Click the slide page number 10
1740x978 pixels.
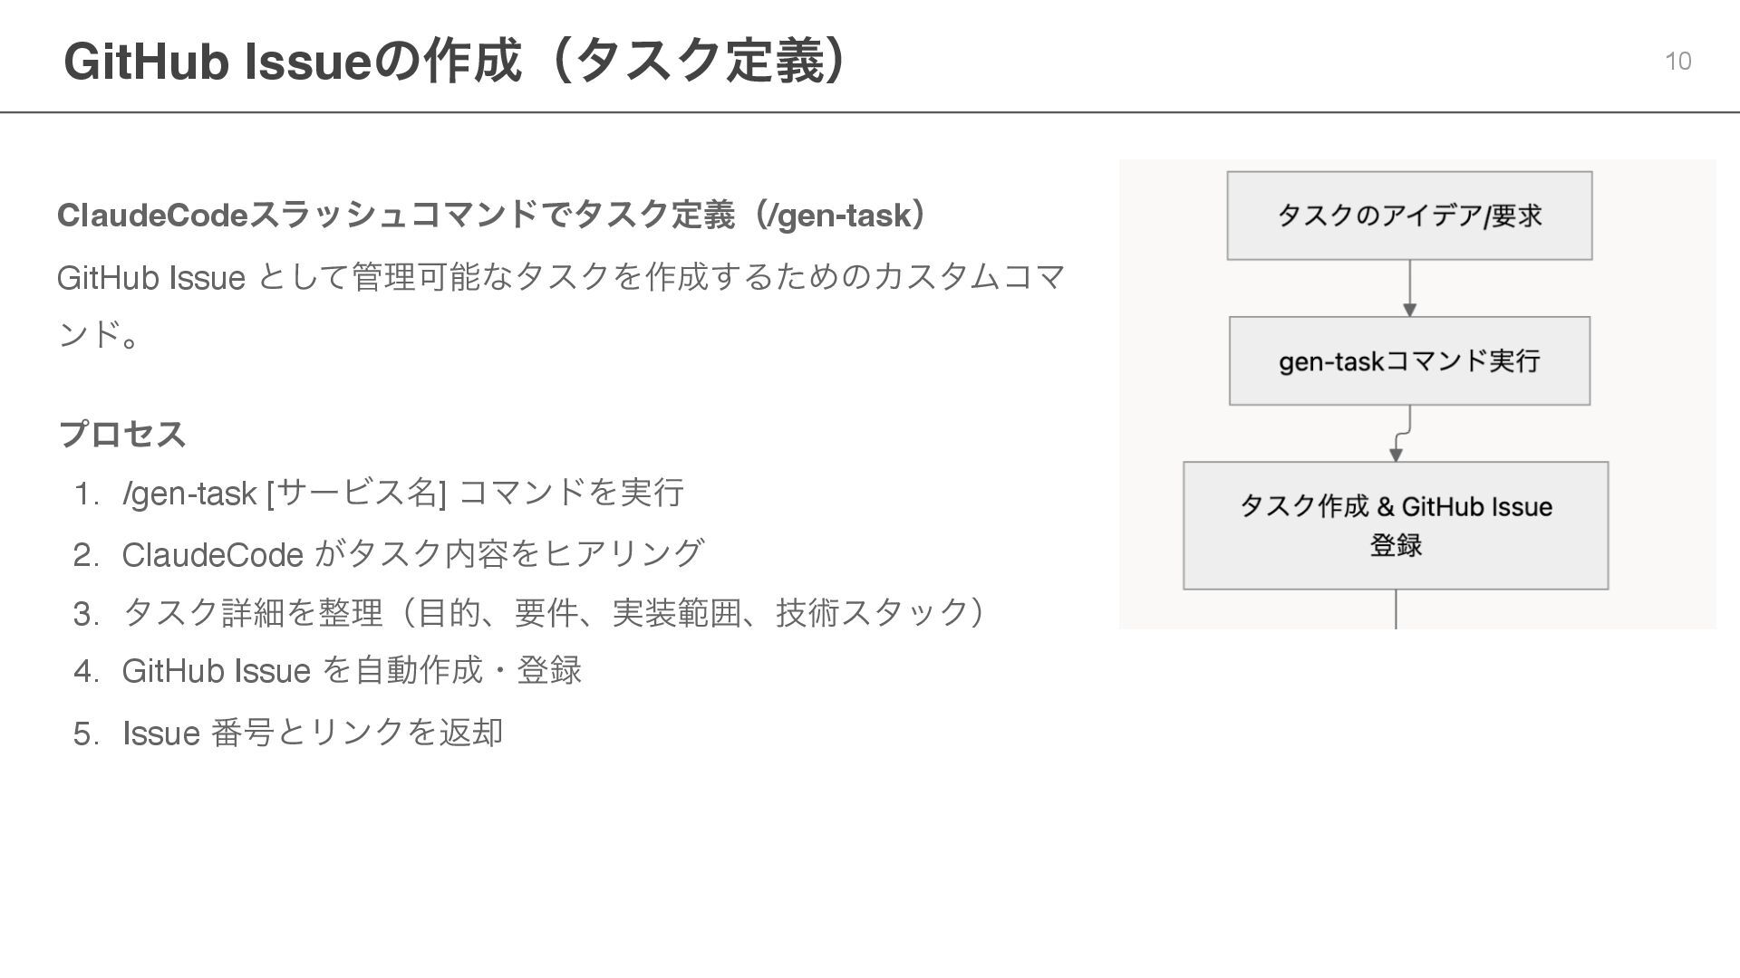click(1677, 62)
